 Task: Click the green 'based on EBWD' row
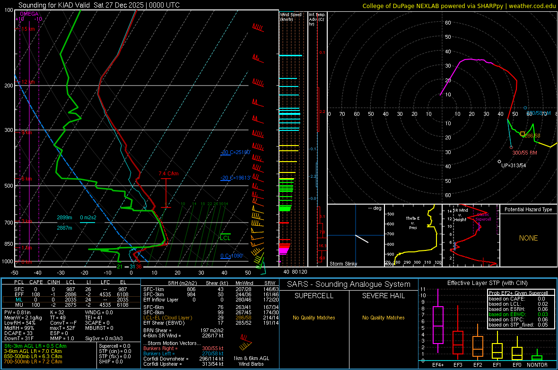(x=518, y=314)
